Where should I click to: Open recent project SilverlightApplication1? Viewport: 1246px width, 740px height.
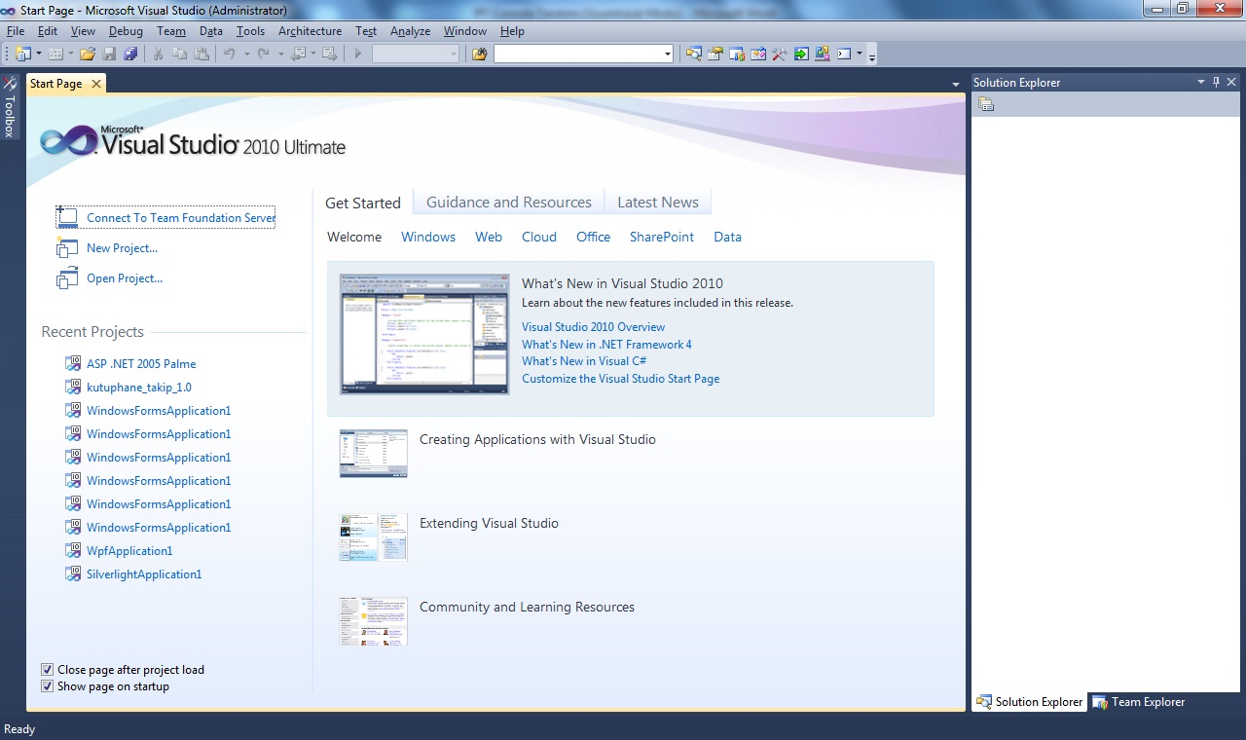click(x=144, y=574)
